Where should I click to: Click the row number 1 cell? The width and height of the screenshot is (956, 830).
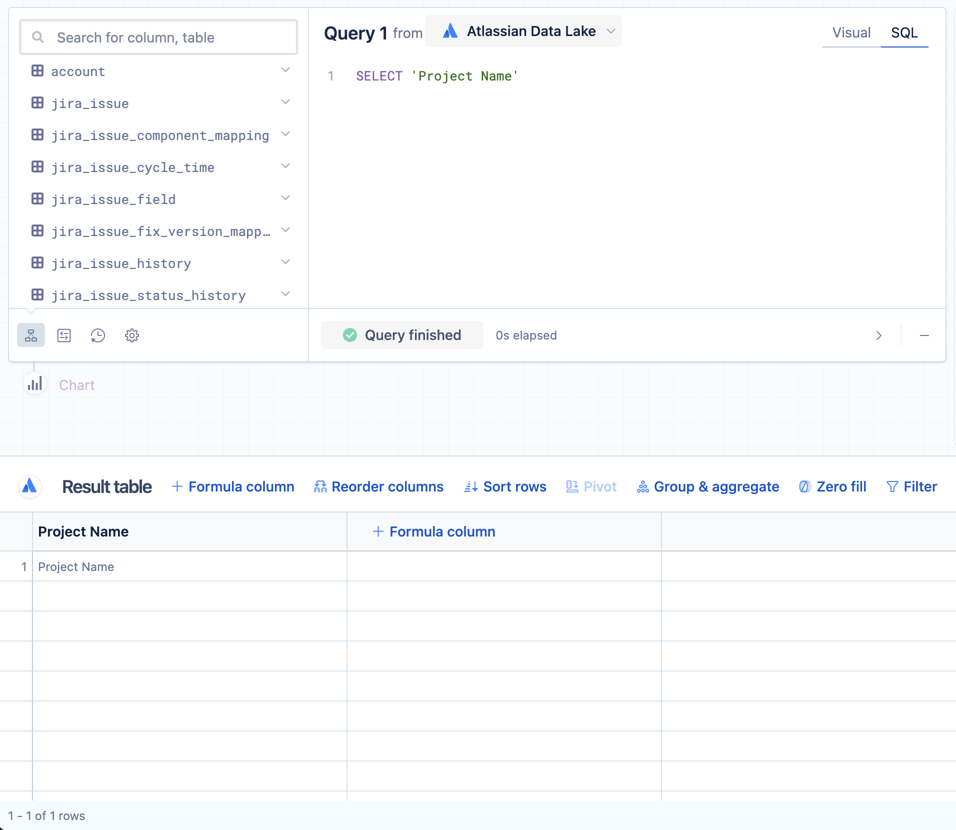pyautogui.click(x=16, y=566)
